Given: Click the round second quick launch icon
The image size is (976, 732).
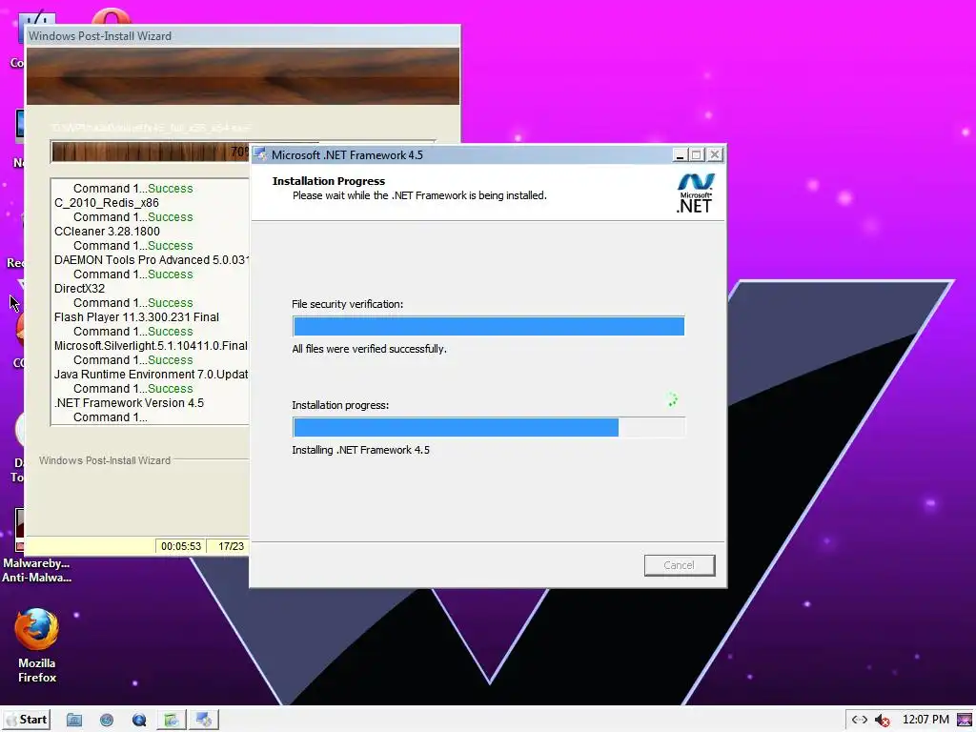Looking at the screenshot, I should pos(107,721).
